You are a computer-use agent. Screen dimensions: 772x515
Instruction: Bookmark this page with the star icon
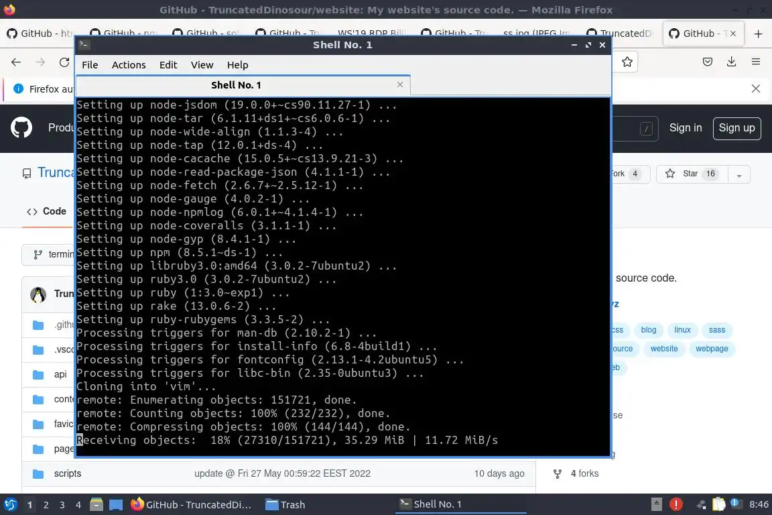(627, 62)
